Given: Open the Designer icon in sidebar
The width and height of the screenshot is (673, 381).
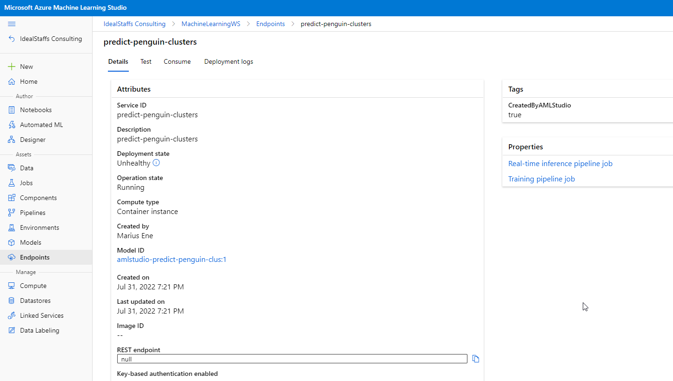Looking at the screenshot, I should pyautogui.click(x=12, y=140).
